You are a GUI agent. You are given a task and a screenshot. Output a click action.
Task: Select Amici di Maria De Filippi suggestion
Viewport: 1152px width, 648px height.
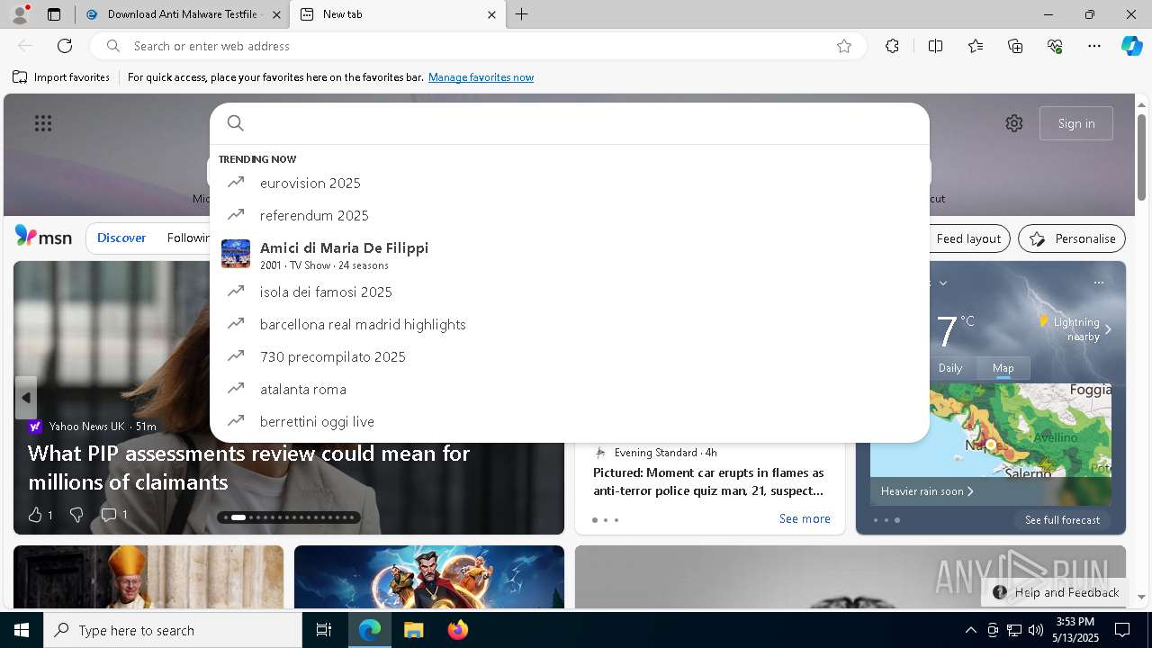tap(570, 254)
